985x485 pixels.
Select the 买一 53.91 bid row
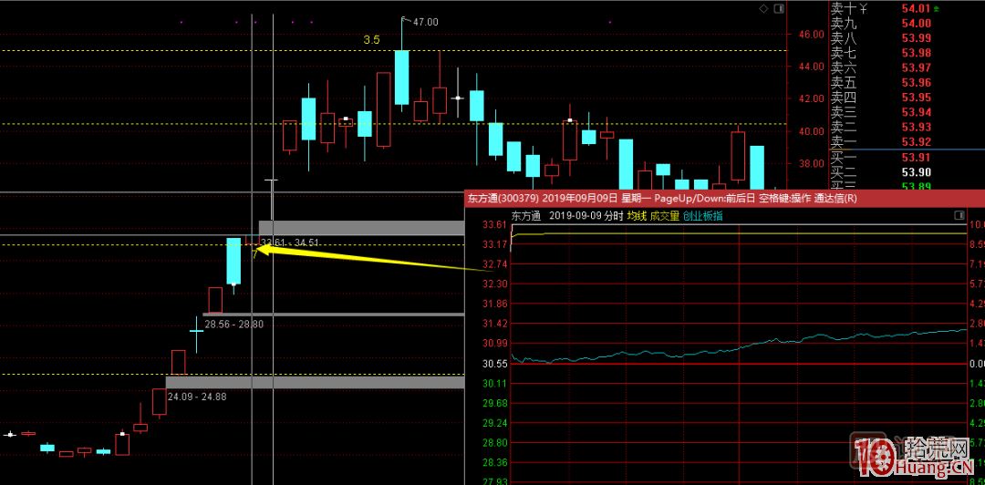[x=903, y=157]
